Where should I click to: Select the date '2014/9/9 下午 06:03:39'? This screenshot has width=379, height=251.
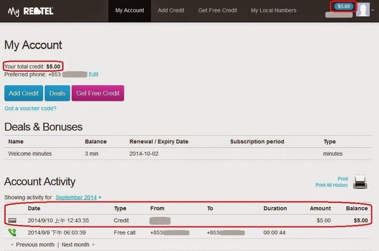(x=57, y=233)
